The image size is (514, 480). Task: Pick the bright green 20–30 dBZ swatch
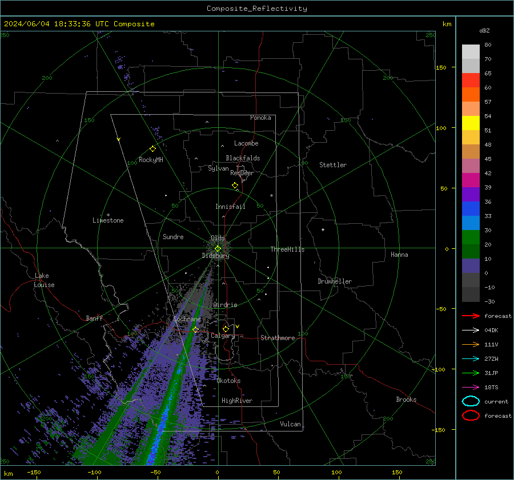click(471, 237)
